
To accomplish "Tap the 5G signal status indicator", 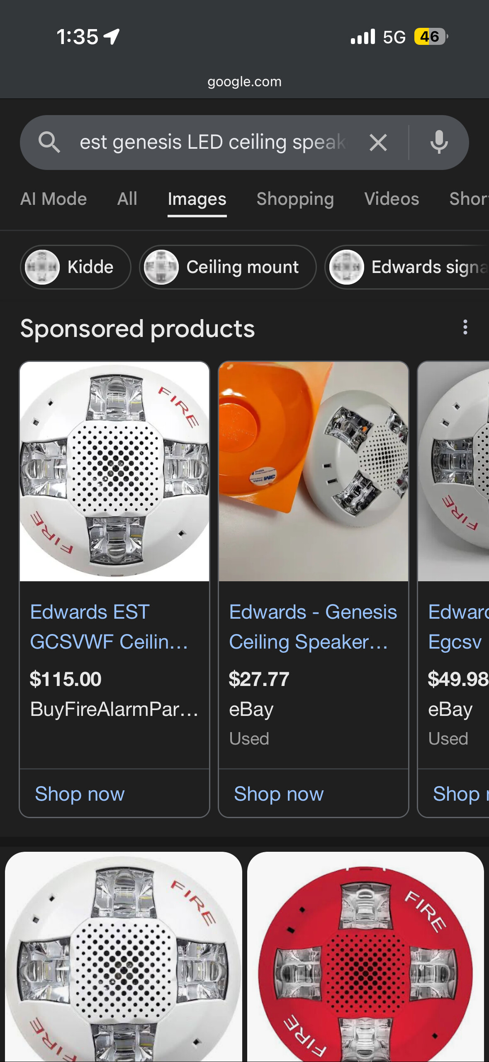I will click(x=394, y=37).
